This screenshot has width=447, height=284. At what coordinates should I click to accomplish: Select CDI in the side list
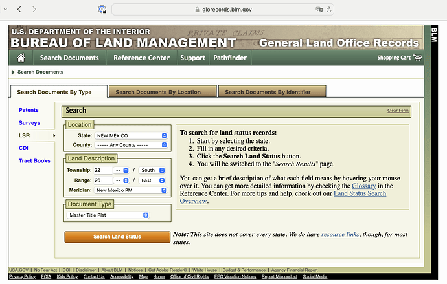[x=23, y=148]
